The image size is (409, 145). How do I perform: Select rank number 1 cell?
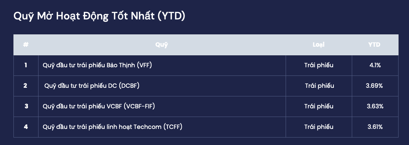click(x=25, y=65)
